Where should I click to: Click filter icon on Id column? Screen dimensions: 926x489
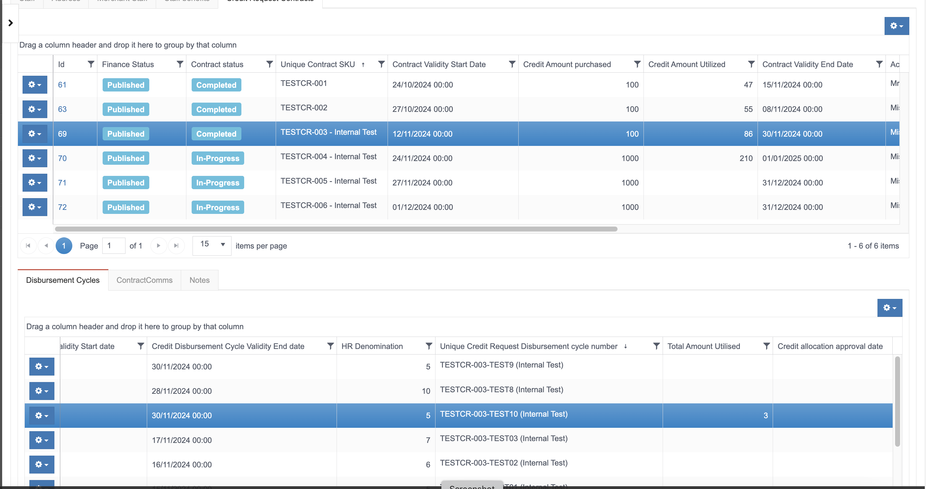click(x=91, y=64)
